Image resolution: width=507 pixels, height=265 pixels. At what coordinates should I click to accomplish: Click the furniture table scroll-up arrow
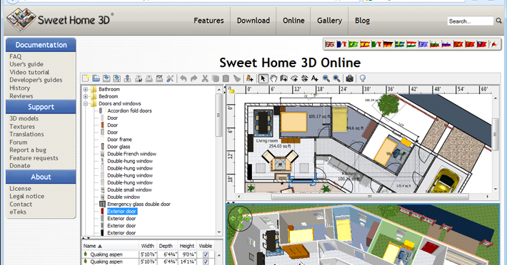tap(219, 255)
